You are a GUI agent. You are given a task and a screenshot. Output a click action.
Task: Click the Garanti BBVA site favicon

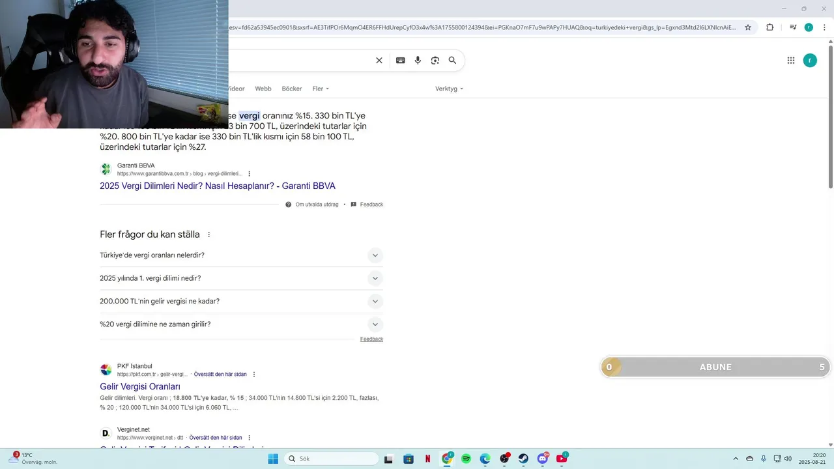pyautogui.click(x=106, y=169)
